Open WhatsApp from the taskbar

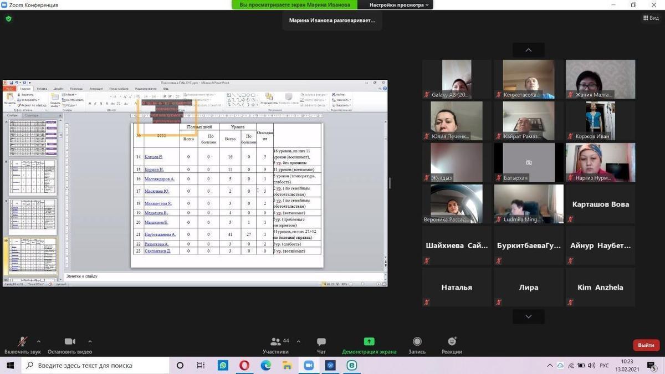(x=223, y=365)
